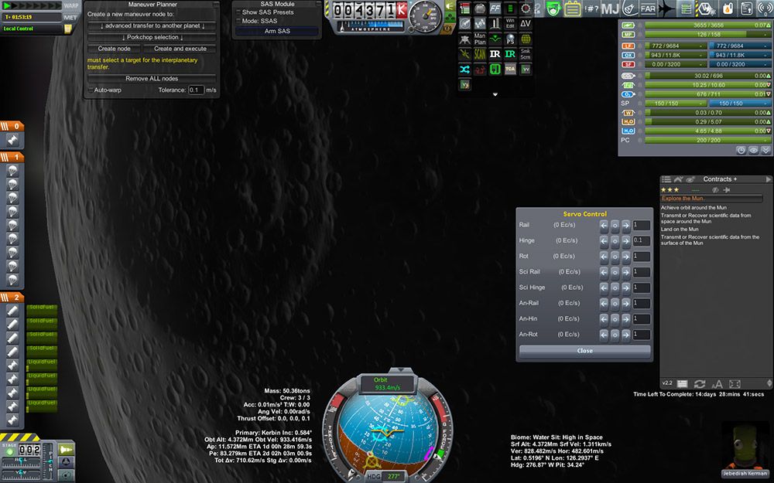Expand stage 1 group header
The height and width of the screenshot is (483, 774).
click(12, 157)
